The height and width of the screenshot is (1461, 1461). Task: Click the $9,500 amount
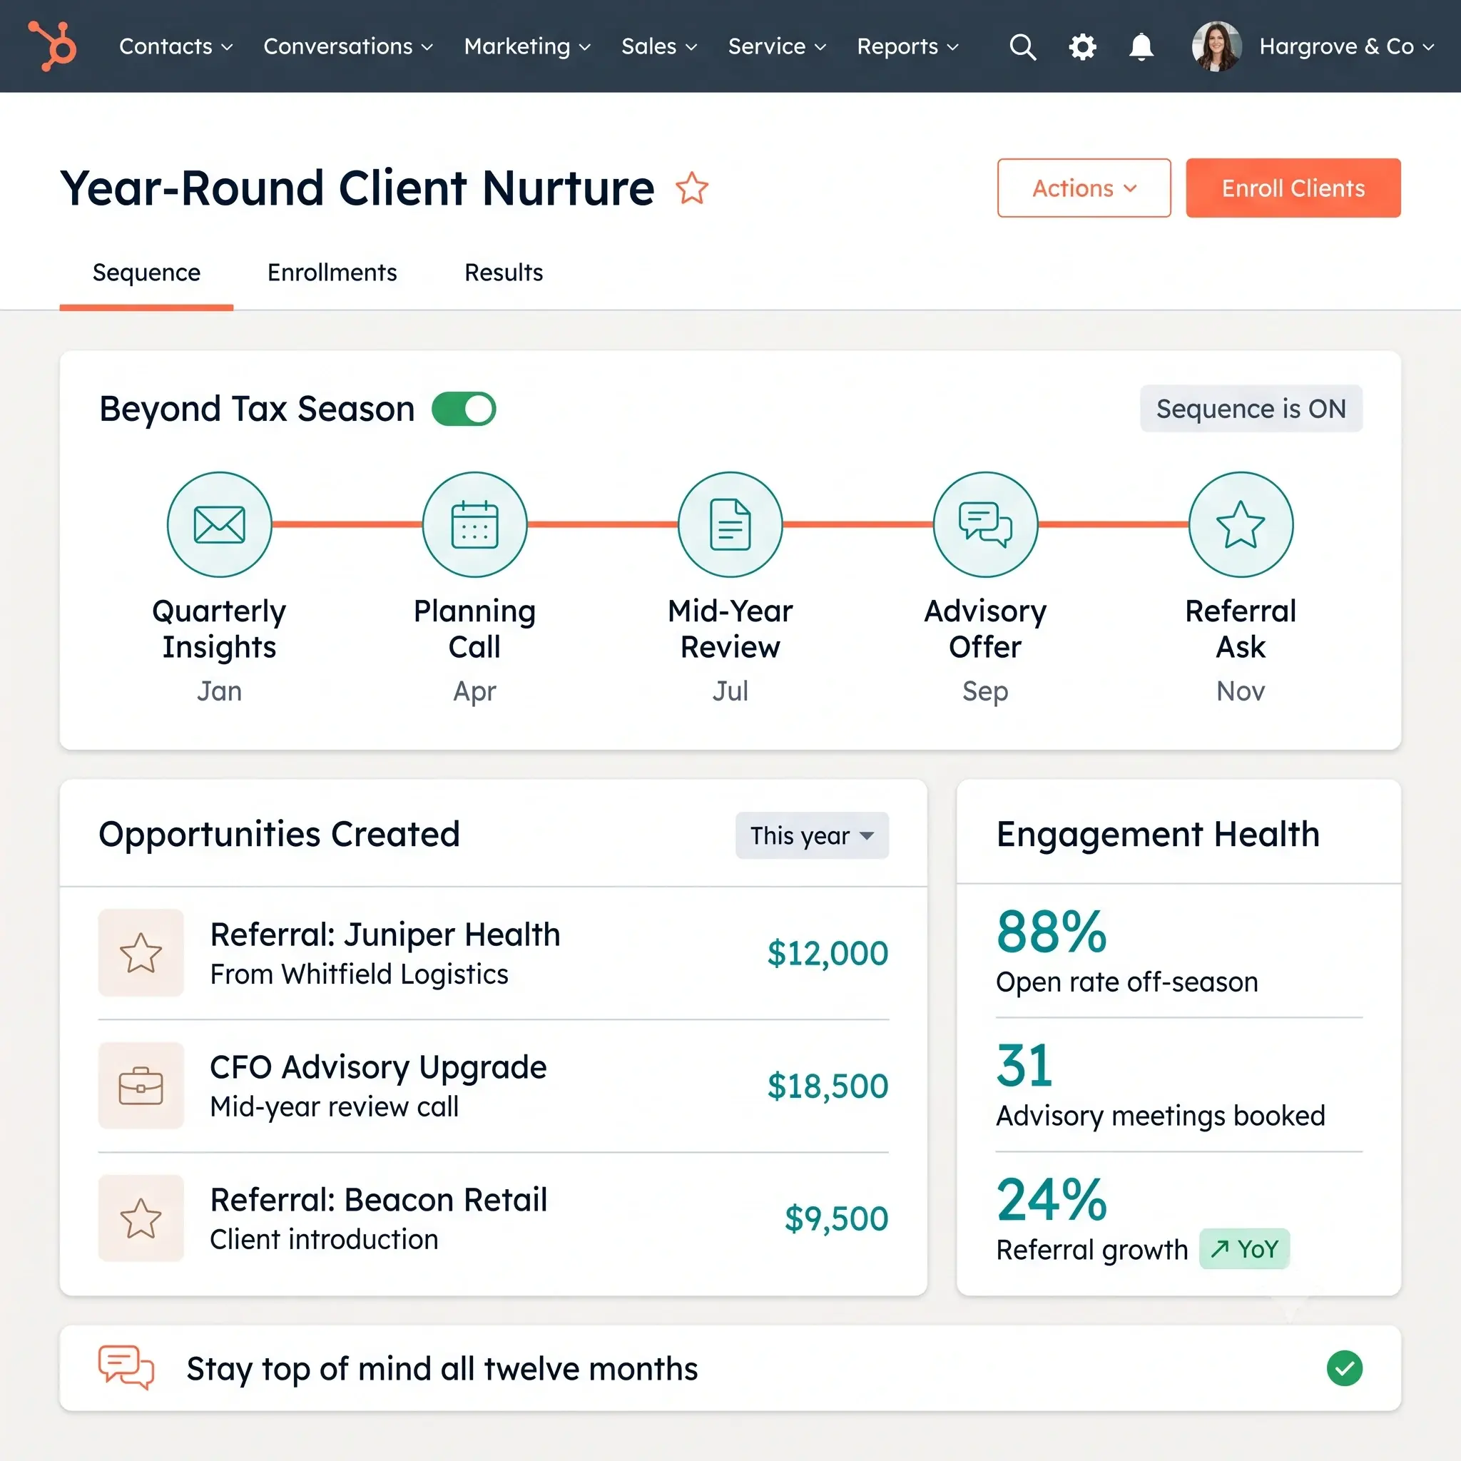pos(836,1219)
